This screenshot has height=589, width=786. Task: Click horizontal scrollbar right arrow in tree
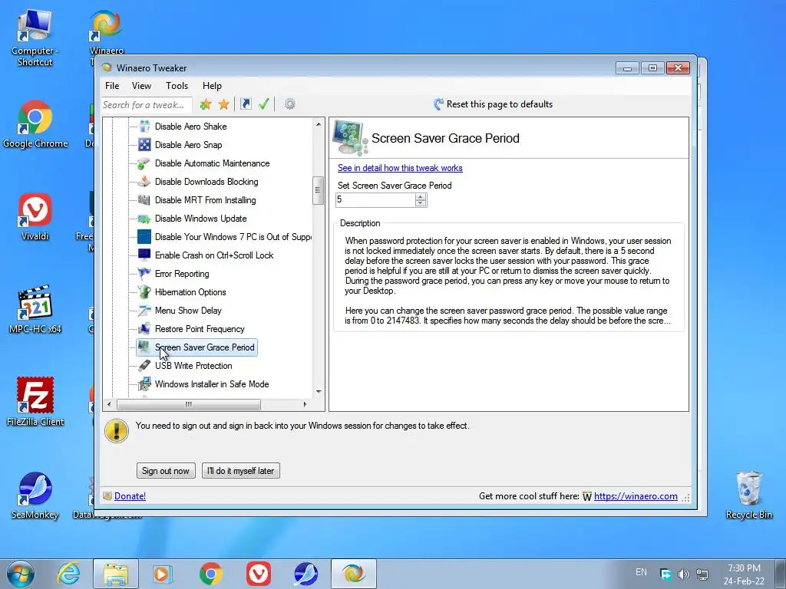305,404
